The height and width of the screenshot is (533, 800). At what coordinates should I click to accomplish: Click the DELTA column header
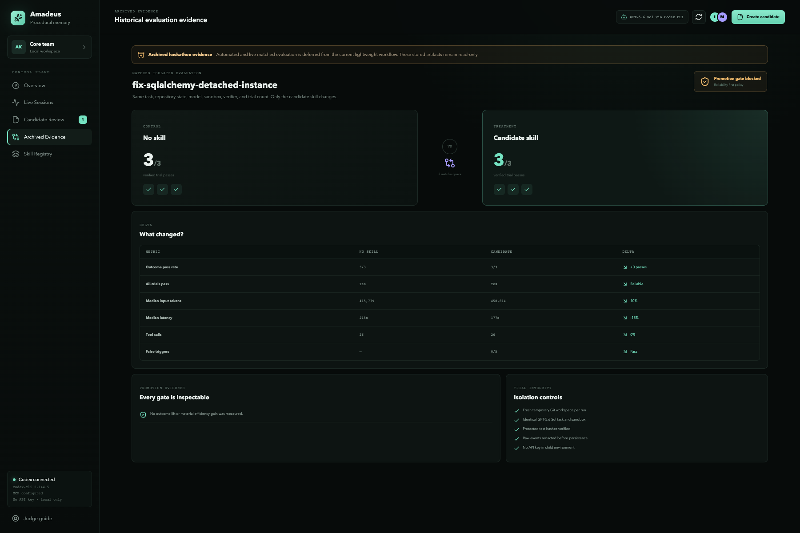pos(628,252)
